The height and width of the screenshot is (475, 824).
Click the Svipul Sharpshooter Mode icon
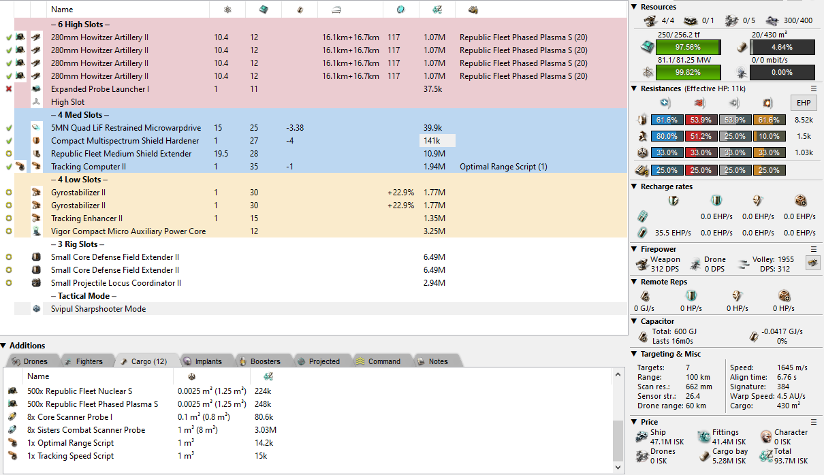click(37, 309)
